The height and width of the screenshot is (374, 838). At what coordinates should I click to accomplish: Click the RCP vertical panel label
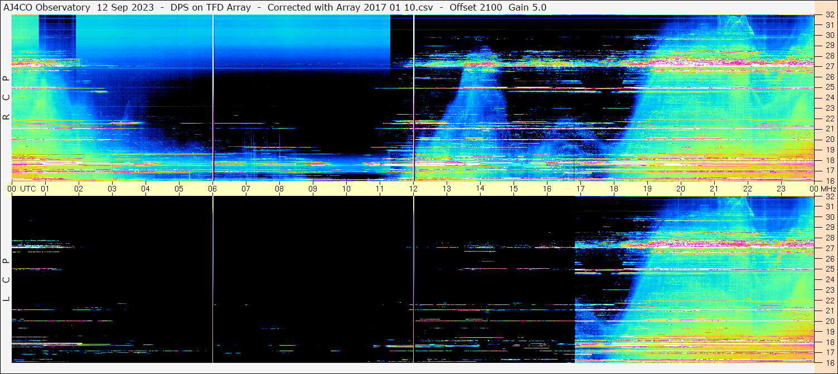click(x=7, y=98)
